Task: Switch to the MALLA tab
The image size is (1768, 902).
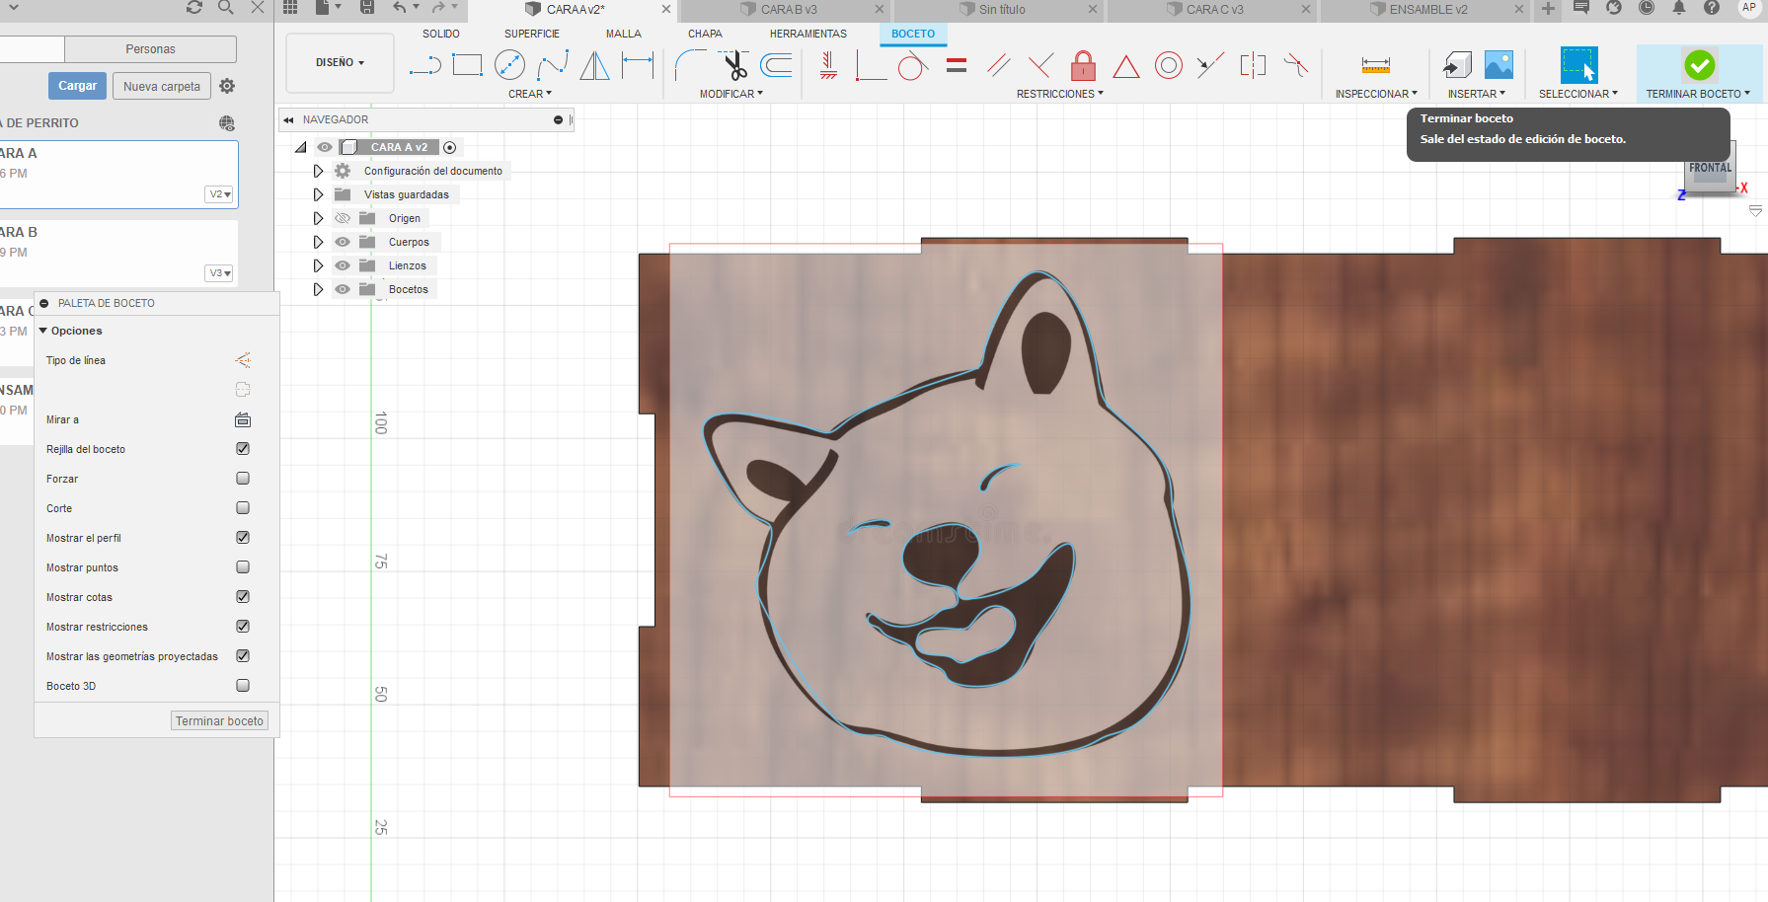Action: [624, 34]
